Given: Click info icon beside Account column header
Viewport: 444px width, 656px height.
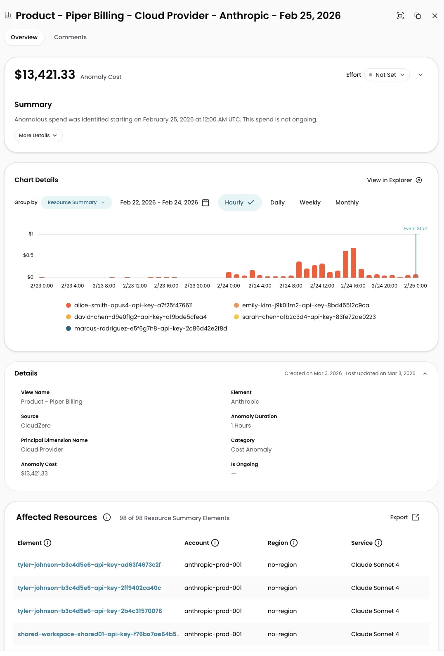Looking at the screenshot, I should click(215, 543).
